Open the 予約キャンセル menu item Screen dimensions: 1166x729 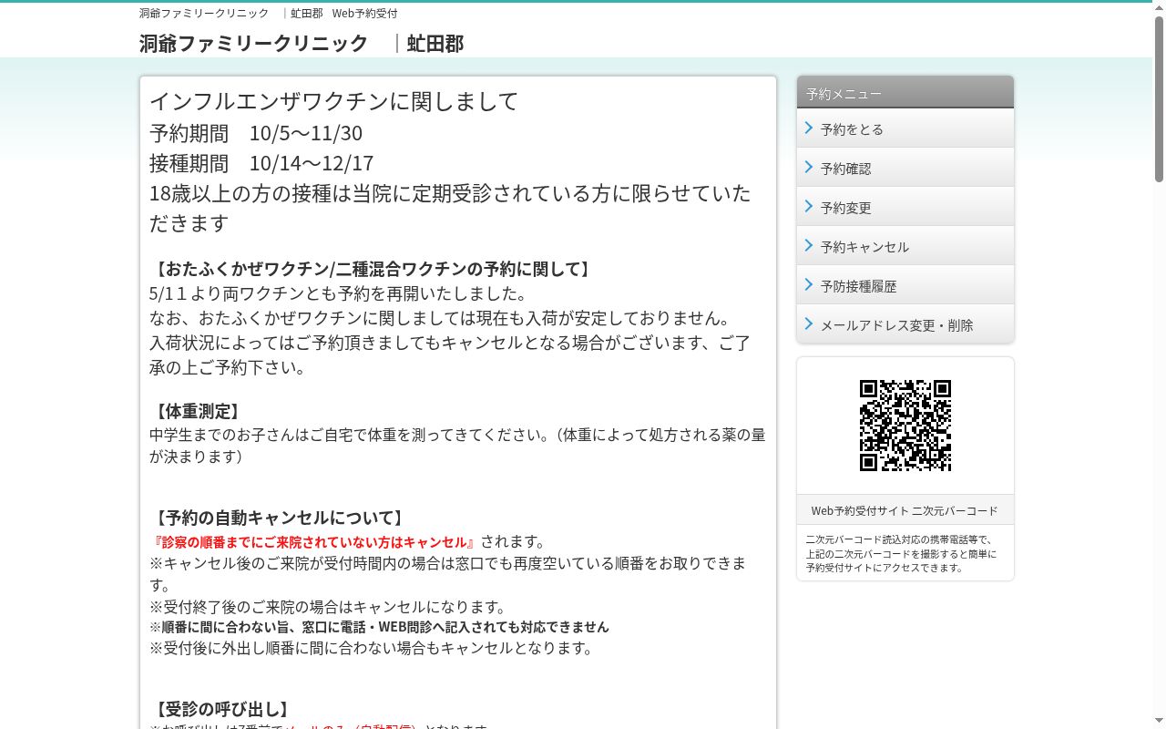click(x=905, y=246)
